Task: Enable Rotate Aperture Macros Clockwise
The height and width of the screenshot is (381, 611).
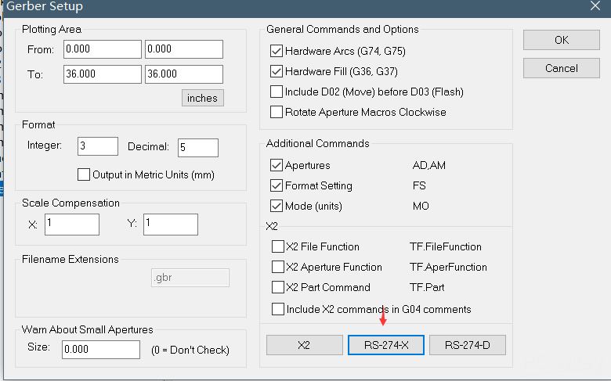Action: click(277, 112)
